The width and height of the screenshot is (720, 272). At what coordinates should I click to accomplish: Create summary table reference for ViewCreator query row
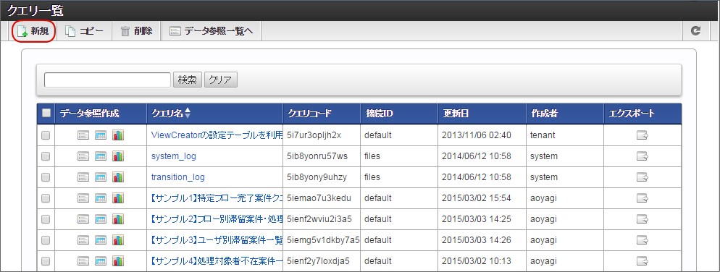(101, 135)
